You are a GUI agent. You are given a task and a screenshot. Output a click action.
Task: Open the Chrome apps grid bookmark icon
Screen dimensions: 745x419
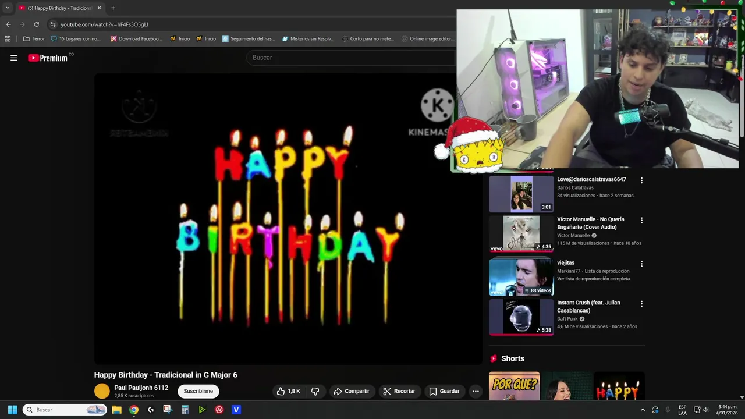(x=8, y=39)
